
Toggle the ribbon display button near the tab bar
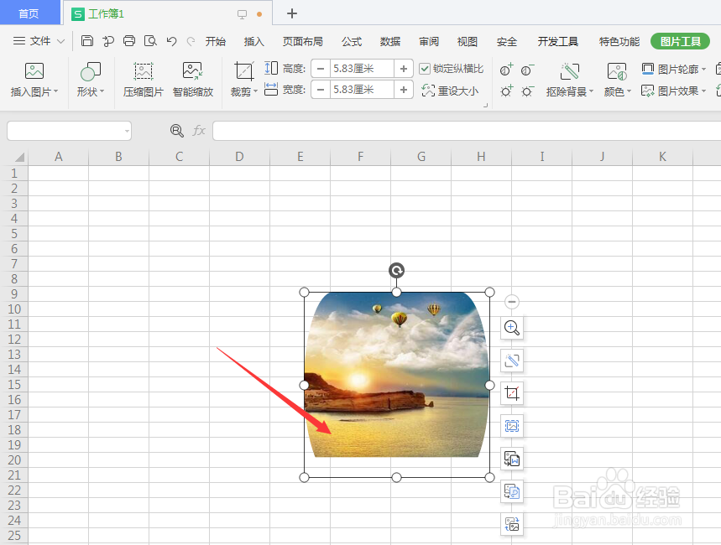(242, 13)
